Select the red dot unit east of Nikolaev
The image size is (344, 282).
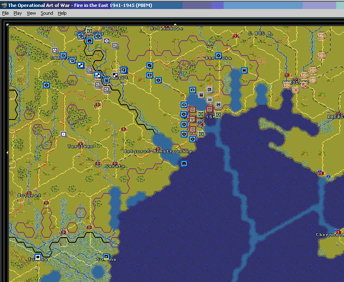[x=313, y=80]
